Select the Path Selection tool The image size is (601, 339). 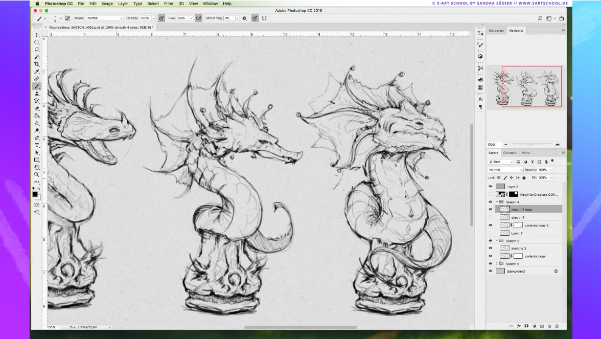point(37,152)
